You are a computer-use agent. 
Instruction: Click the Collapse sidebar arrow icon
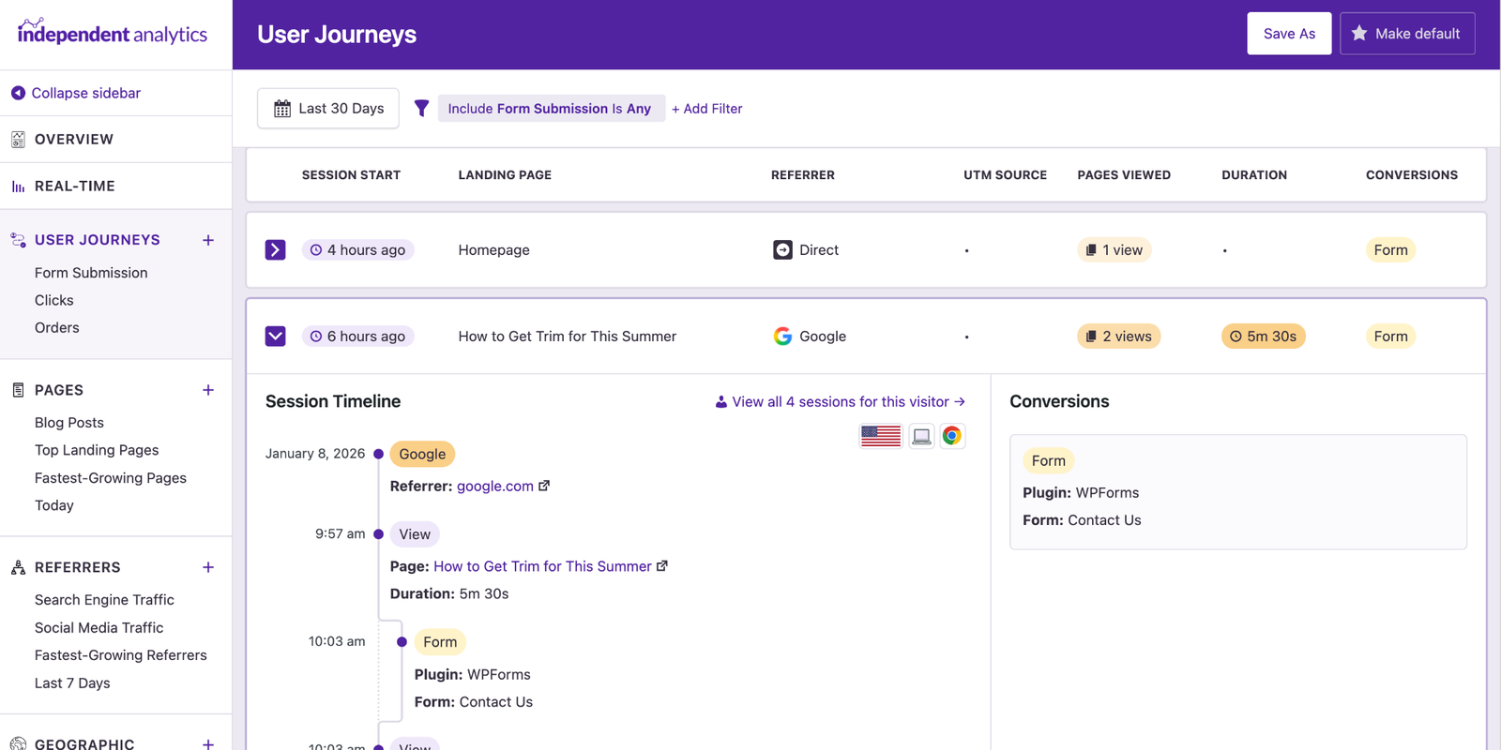point(18,93)
